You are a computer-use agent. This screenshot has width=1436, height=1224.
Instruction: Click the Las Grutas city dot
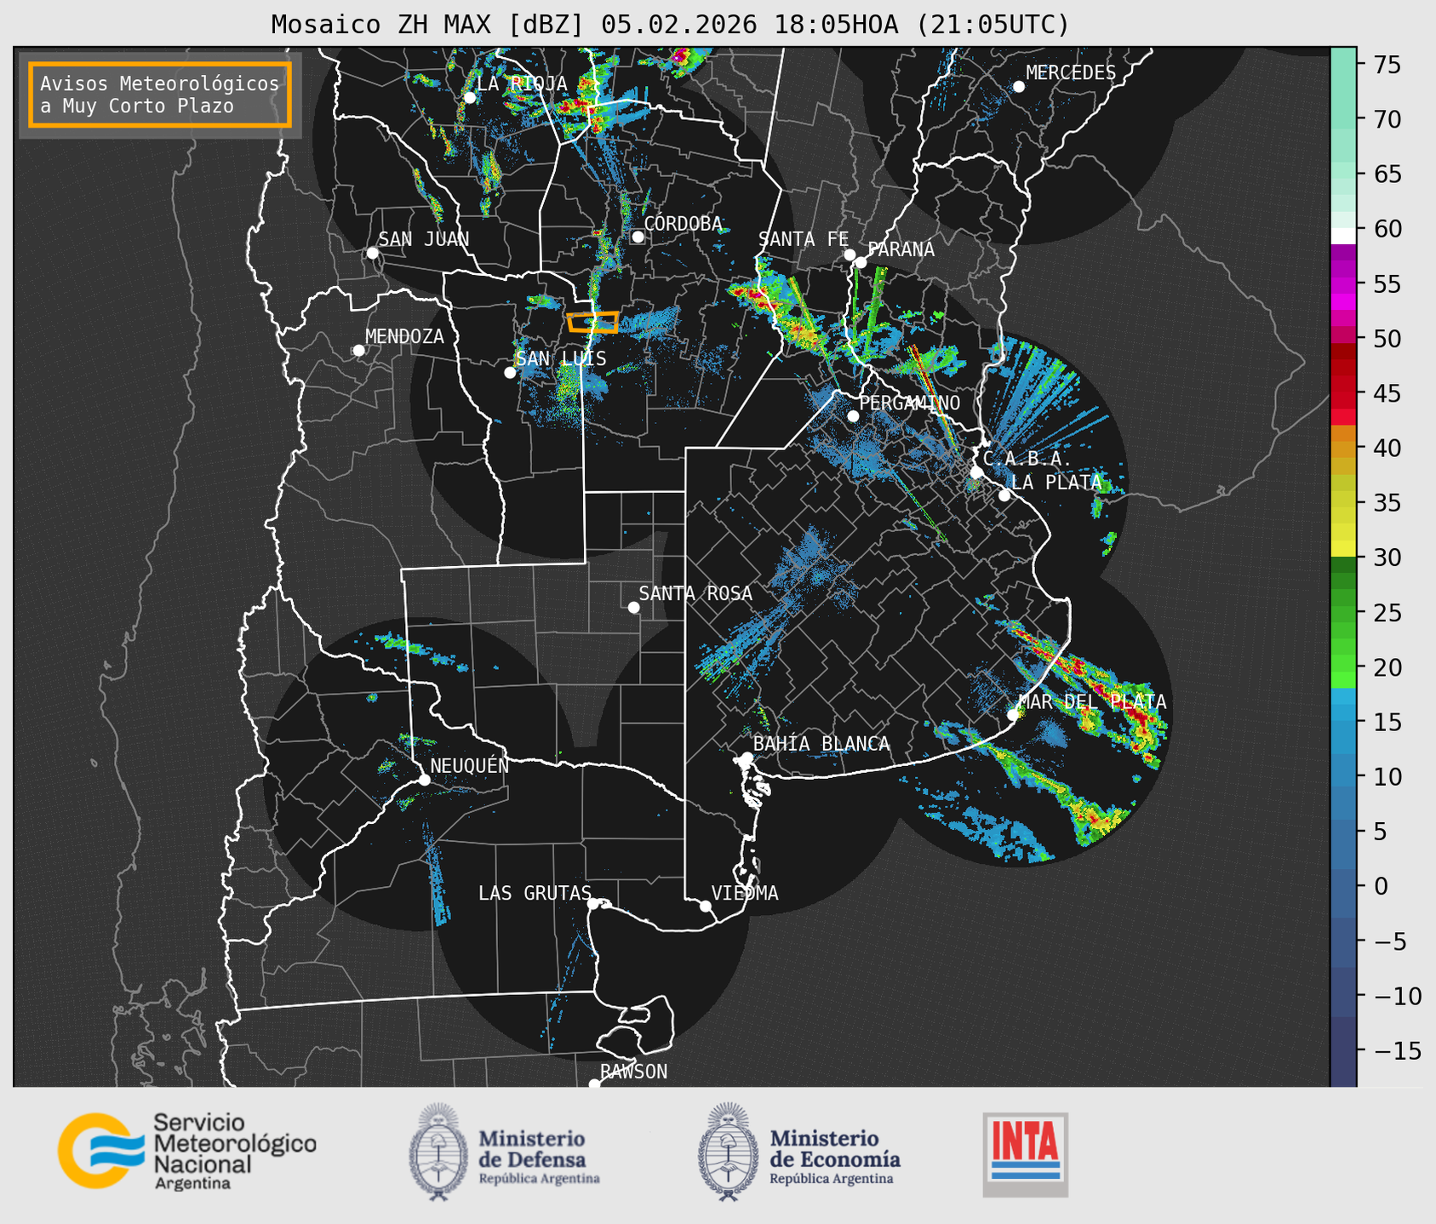click(593, 904)
